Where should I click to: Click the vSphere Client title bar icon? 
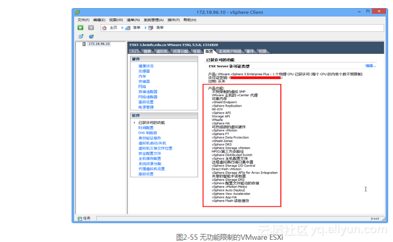click(x=77, y=12)
